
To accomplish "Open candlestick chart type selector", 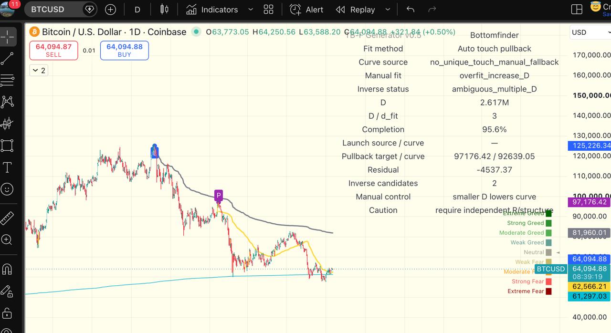I will [164, 10].
